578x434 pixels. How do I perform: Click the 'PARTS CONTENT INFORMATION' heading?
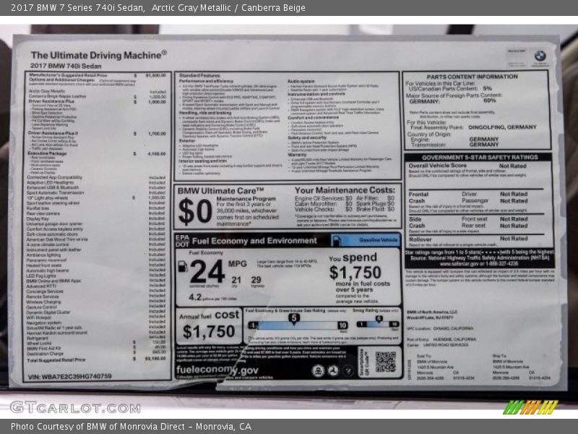[472, 77]
